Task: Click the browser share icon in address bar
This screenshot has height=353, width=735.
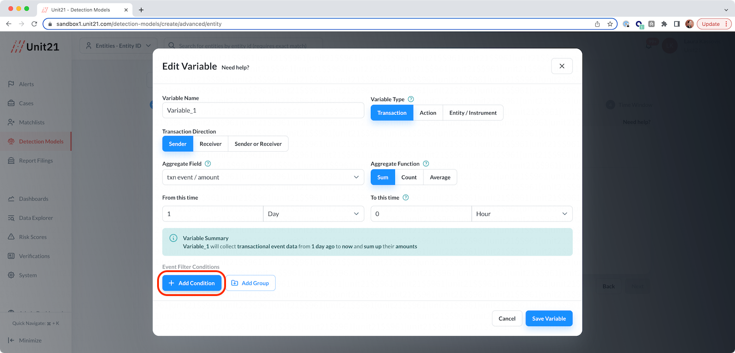Action: [x=597, y=24]
